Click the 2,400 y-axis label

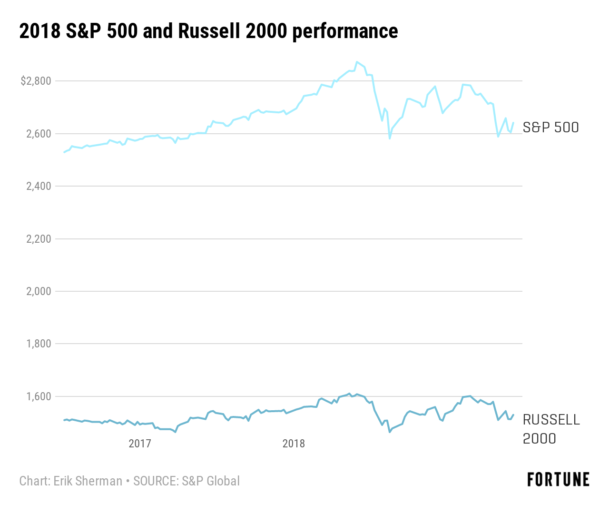[39, 186]
